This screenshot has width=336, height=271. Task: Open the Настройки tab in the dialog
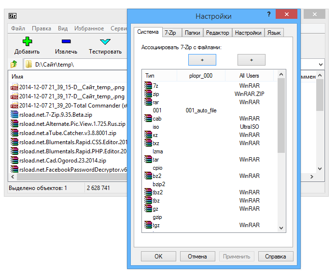coord(248,33)
